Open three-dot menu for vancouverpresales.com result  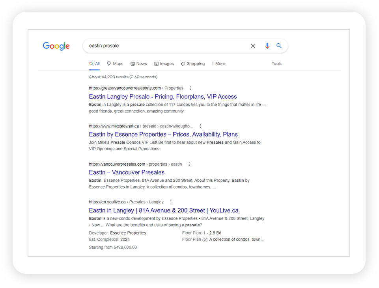pyautogui.click(x=189, y=164)
